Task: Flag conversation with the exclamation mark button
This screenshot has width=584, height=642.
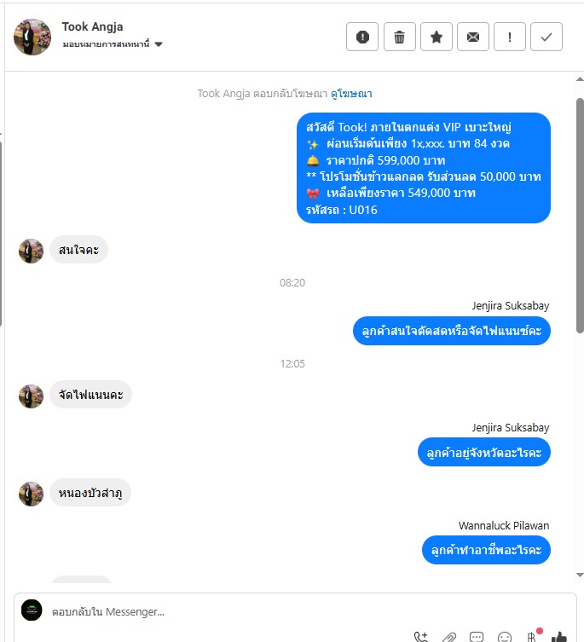Action: pyautogui.click(x=510, y=37)
